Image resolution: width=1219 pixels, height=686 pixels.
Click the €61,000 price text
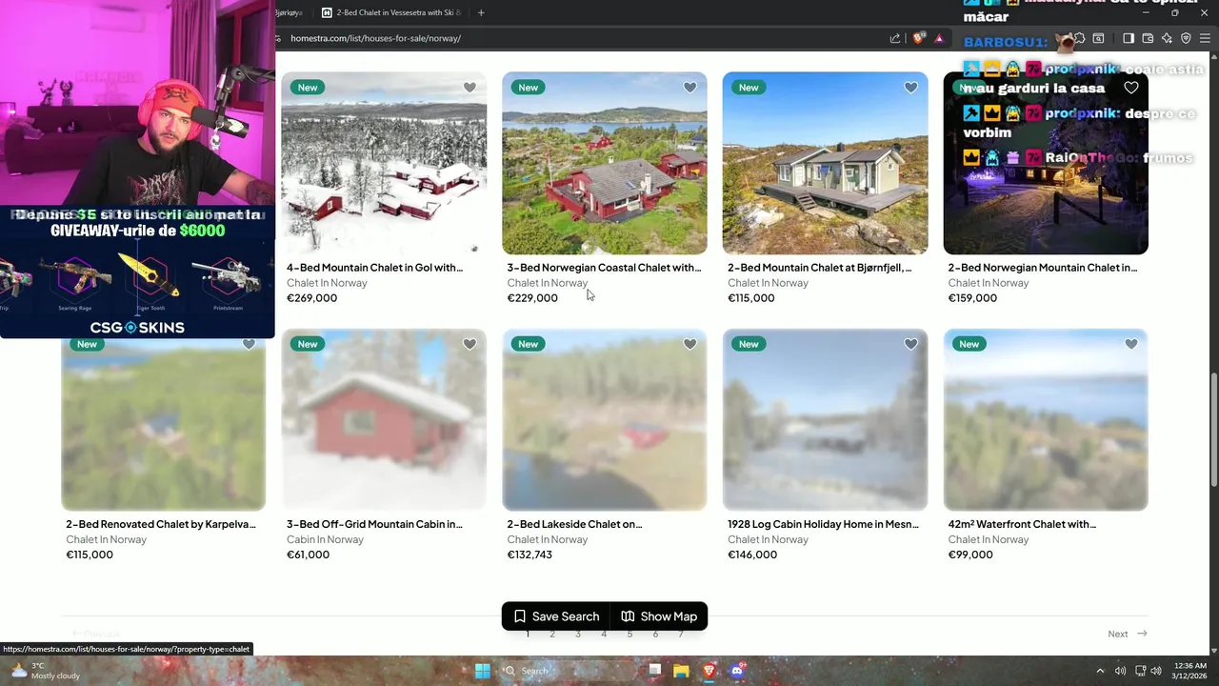pyautogui.click(x=308, y=555)
